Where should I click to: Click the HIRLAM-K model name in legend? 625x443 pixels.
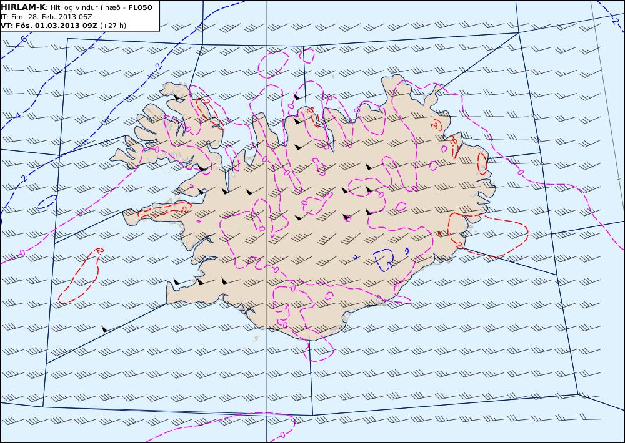point(23,7)
